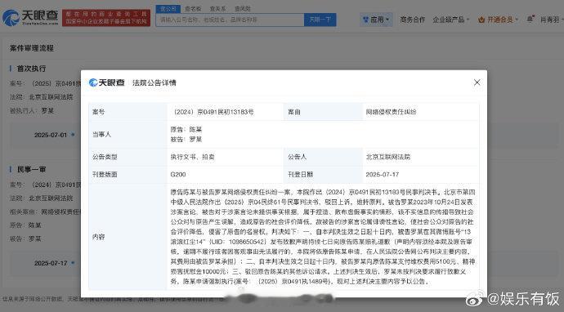Click the 天眼查 logo inside the dialog header
The height and width of the screenshot is (312, 564).
[106, 82]
